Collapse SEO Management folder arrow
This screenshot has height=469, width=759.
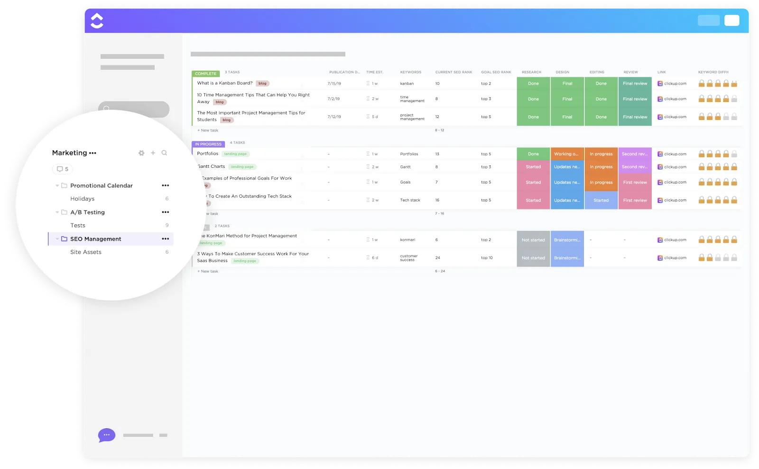pyautogui.click(x=57, y=239)
